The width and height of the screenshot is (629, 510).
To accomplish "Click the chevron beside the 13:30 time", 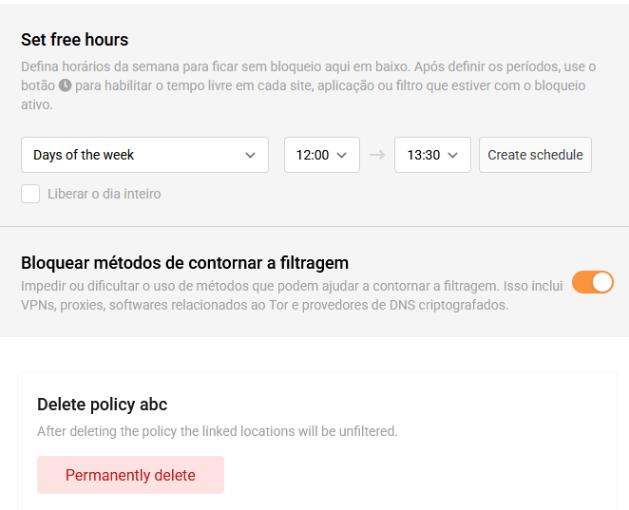I will tap(453, 155).
